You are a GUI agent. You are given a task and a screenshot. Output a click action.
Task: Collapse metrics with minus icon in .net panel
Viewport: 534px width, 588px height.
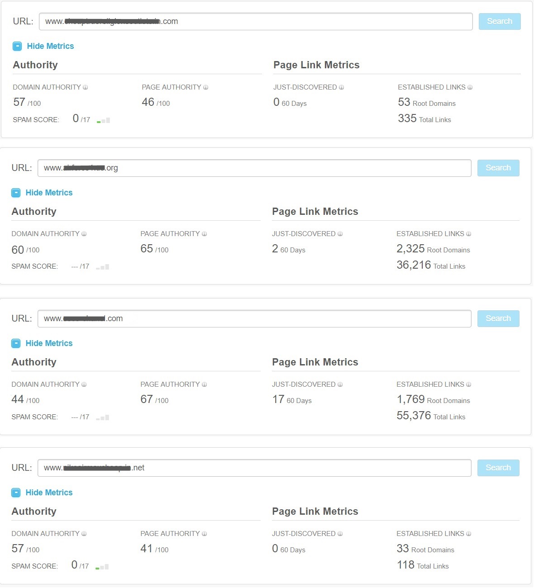tap(16, 493)
